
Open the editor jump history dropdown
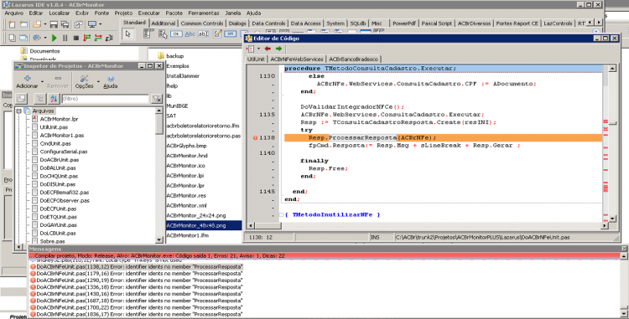click(259, 49)
